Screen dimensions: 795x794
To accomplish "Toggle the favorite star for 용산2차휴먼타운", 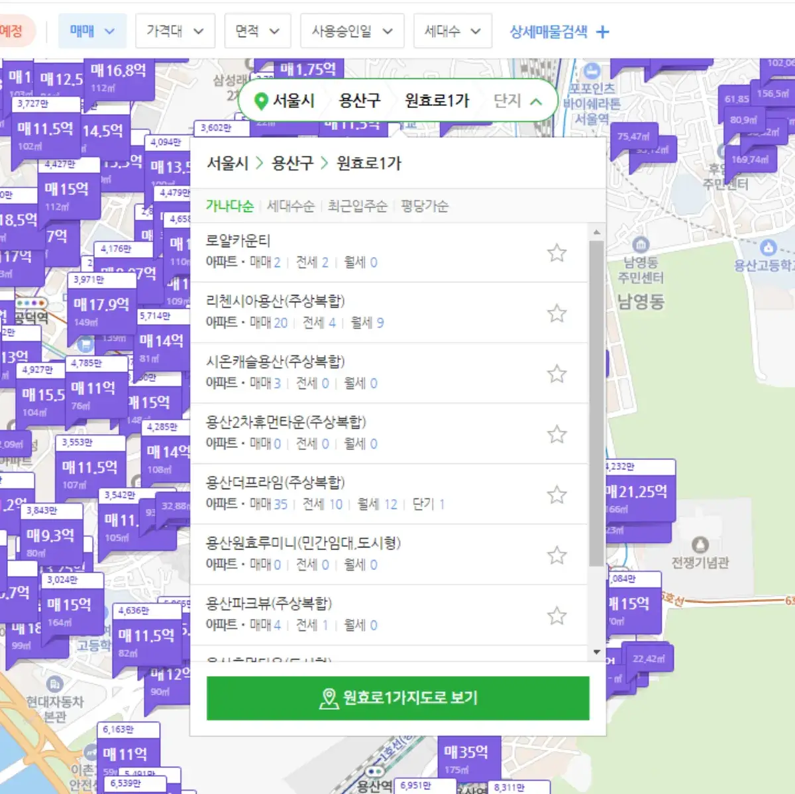I will [556, 434].
